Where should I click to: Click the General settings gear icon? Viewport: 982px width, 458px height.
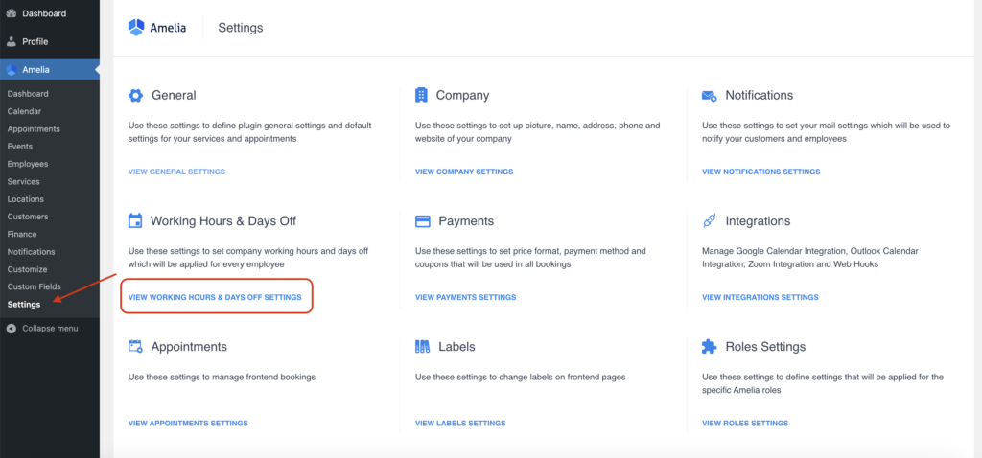135,95
